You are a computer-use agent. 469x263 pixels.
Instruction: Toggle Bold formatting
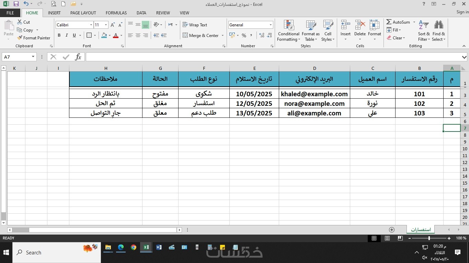coord(59,35)
